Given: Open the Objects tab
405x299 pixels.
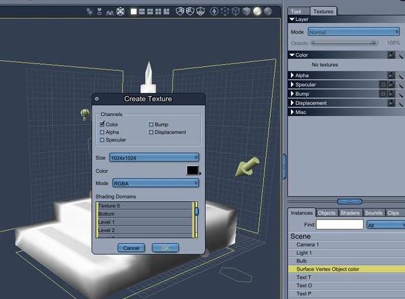Looking at the screenshot, I should pos(327,213).
